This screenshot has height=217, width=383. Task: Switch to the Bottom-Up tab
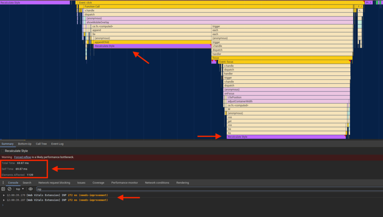point(24,144)
